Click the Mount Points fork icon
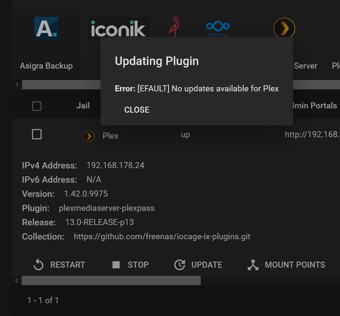 [253, 265]
